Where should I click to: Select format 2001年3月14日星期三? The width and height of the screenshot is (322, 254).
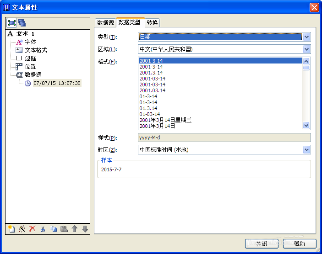(221, 120)
